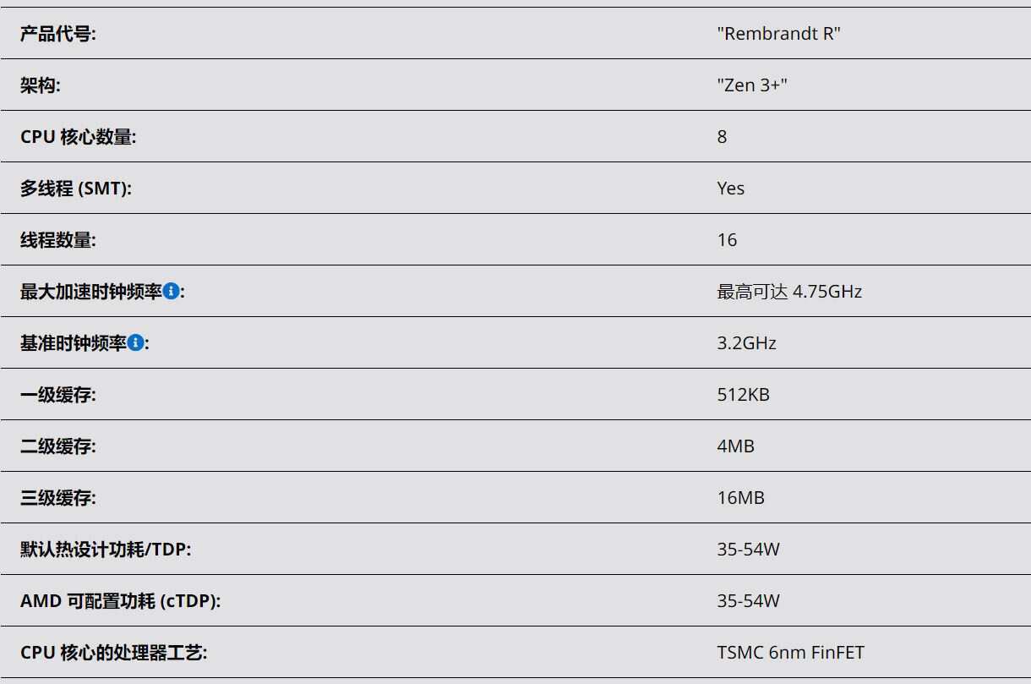The height and width of the screenshot is (684, 1031).
Task: Click the thread count value 16
Action: (x=727, y=240)
